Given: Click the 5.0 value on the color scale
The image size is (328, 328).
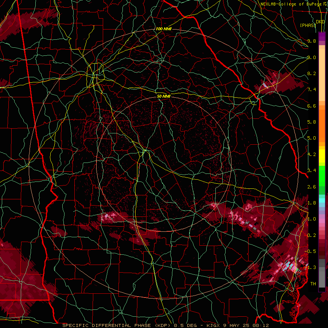Looking at the screenshot, I should click(312, 138).
